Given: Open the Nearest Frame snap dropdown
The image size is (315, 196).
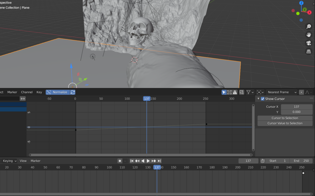Looking at the screenshot, I should tap(282, 92).
